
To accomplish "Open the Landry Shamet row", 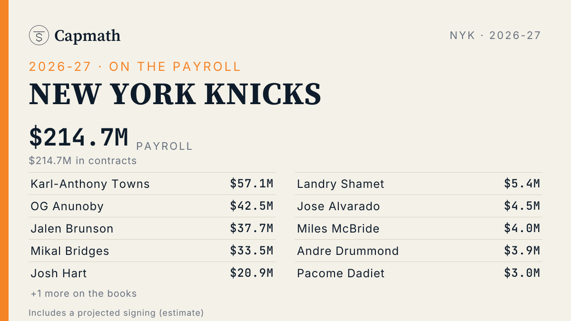I will 419,184.
